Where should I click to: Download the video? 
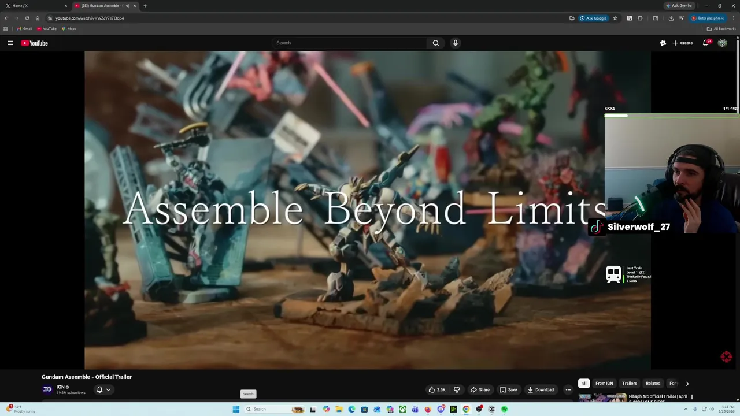pyautogui.click(x=541, y=389)
